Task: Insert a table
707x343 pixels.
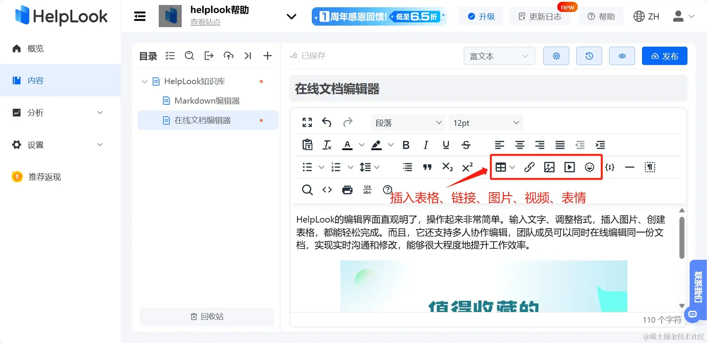Action: point(501,167)
